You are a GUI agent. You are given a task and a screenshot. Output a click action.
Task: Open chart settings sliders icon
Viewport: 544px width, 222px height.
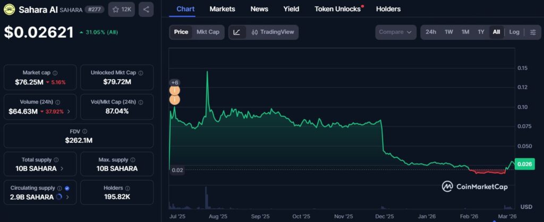click(533, 32)
